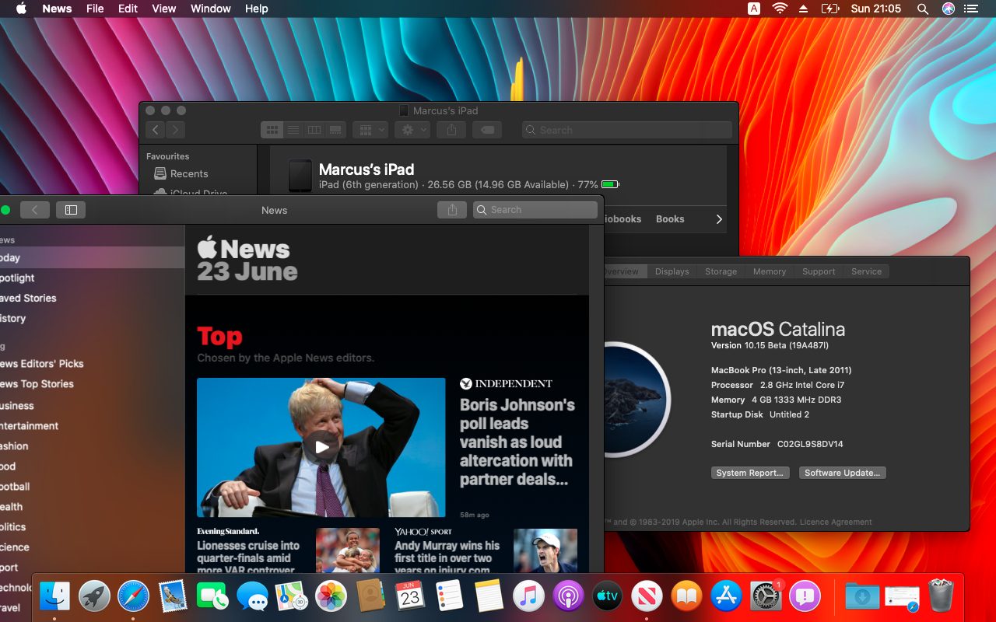Screen dimensions: 996x622
Task: Switch to the Storage tab
Action: click(x=721, y=271)
